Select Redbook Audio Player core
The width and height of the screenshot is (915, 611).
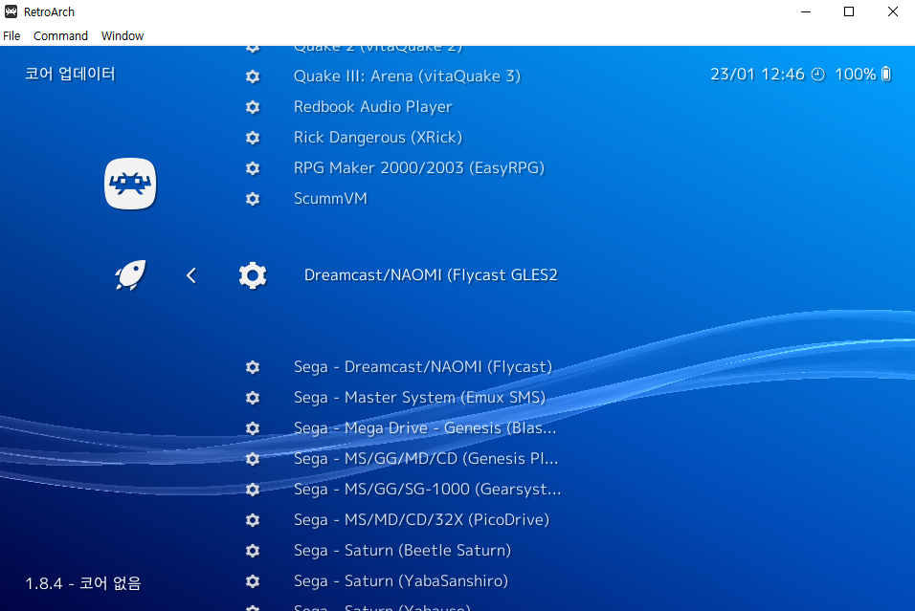tap(373, 107)
